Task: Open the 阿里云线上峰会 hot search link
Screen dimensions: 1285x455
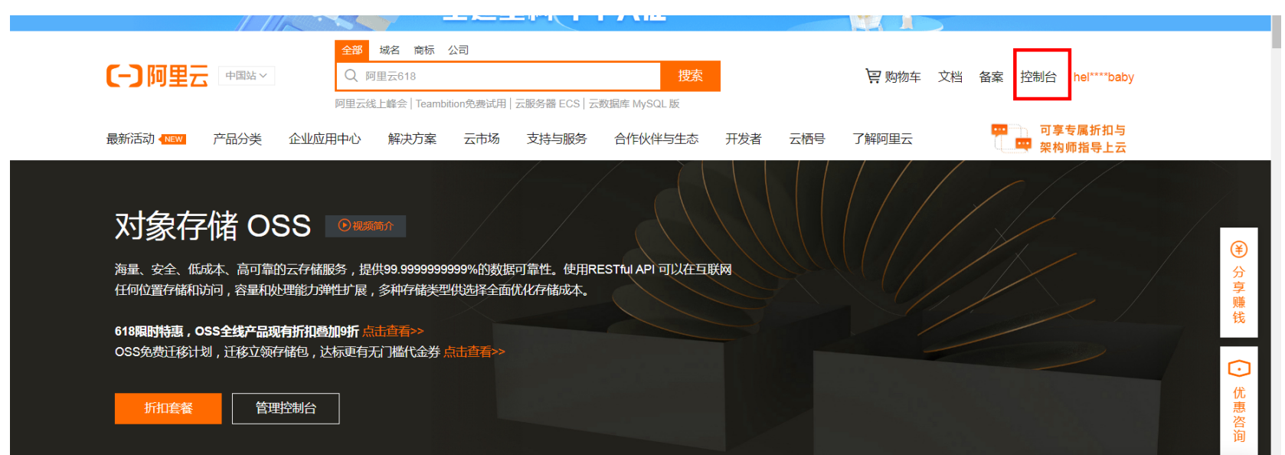Action: point(371,103)
